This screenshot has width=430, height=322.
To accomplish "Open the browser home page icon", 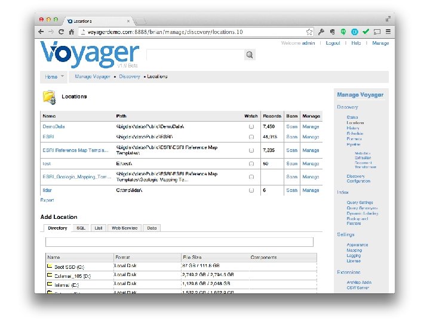I will click(72, 32).
